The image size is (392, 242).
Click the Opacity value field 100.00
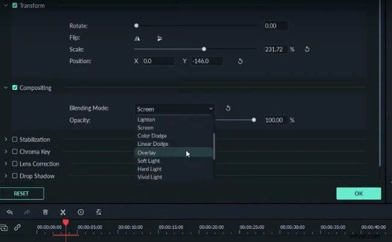275,120
